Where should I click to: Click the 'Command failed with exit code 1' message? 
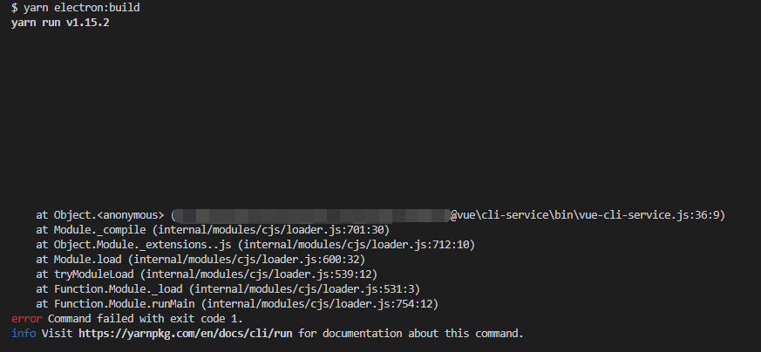click(x=145, y=319)
